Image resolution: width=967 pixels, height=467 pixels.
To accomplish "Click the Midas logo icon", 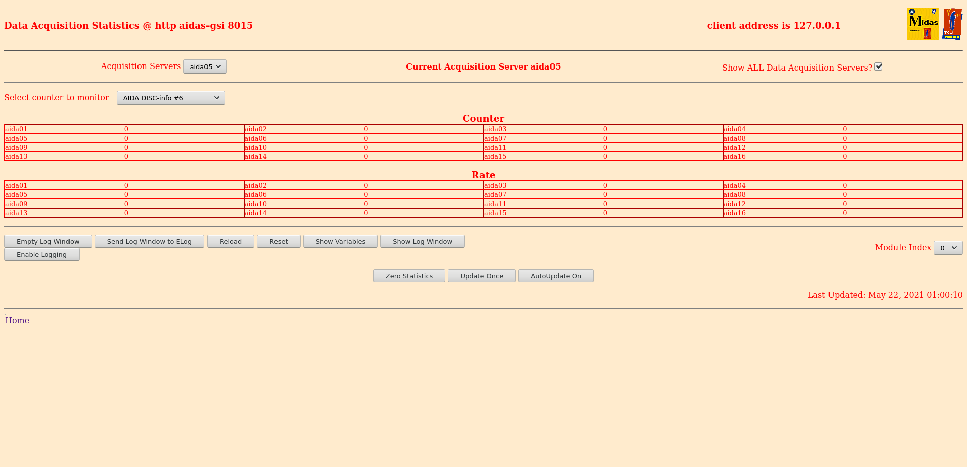I will (923, 24).
